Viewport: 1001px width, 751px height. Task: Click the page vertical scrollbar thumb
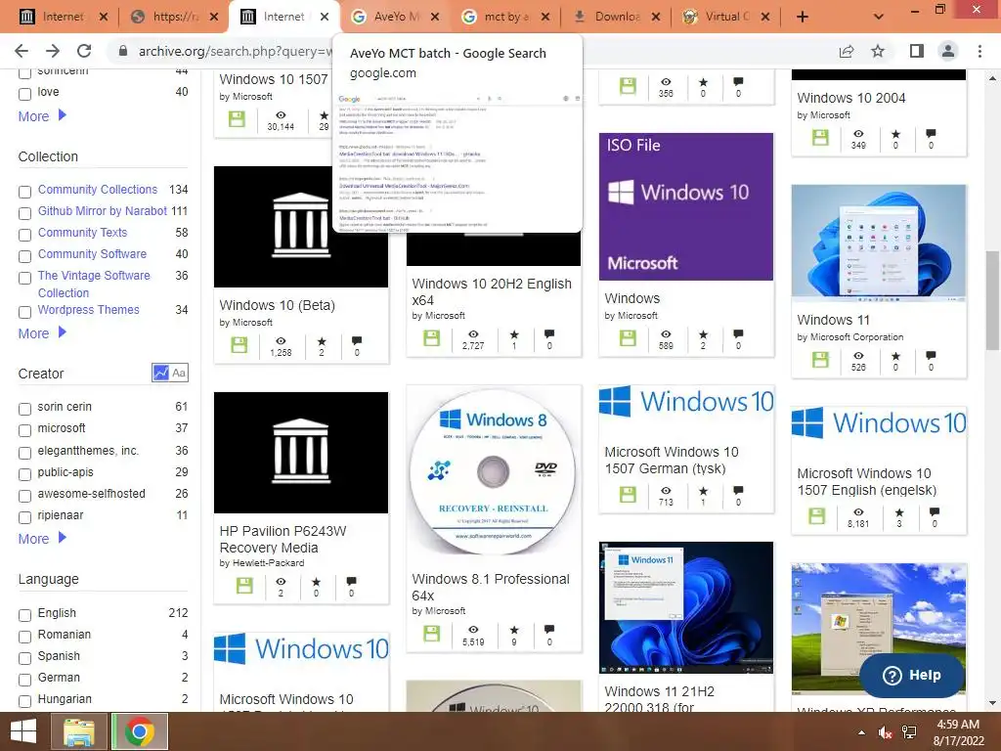[x=992, y=300]
